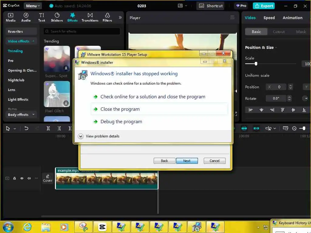
Task: Download the Pixel Glitch effect thumbnail
Action: [x=66, y=103]
